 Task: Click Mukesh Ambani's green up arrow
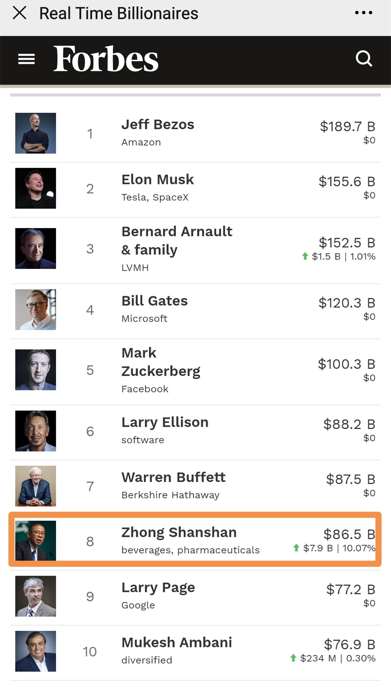pos(294,658)
